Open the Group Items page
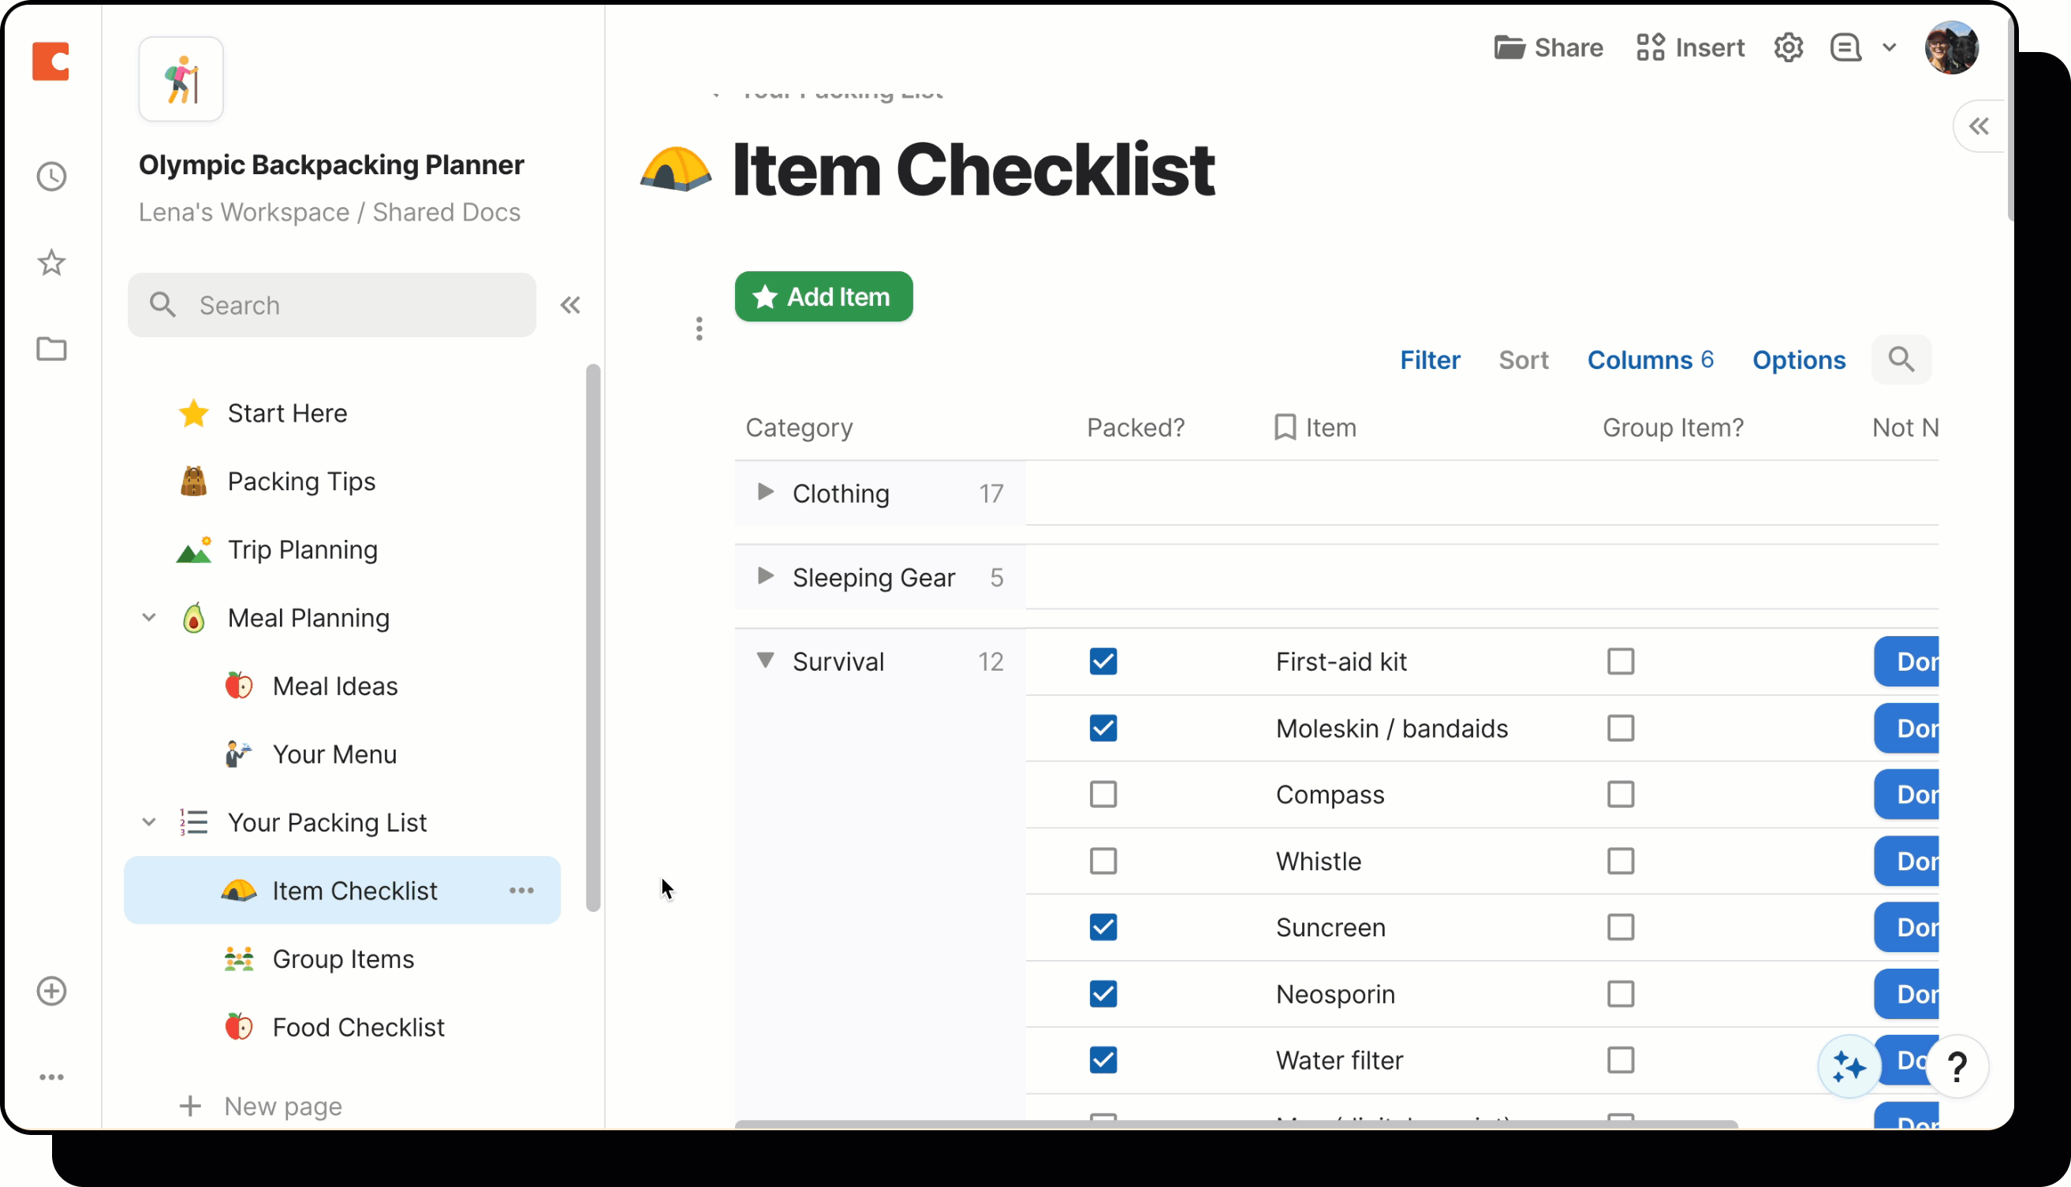This screenshot has width=2071, height=1187. pos(342,959)
